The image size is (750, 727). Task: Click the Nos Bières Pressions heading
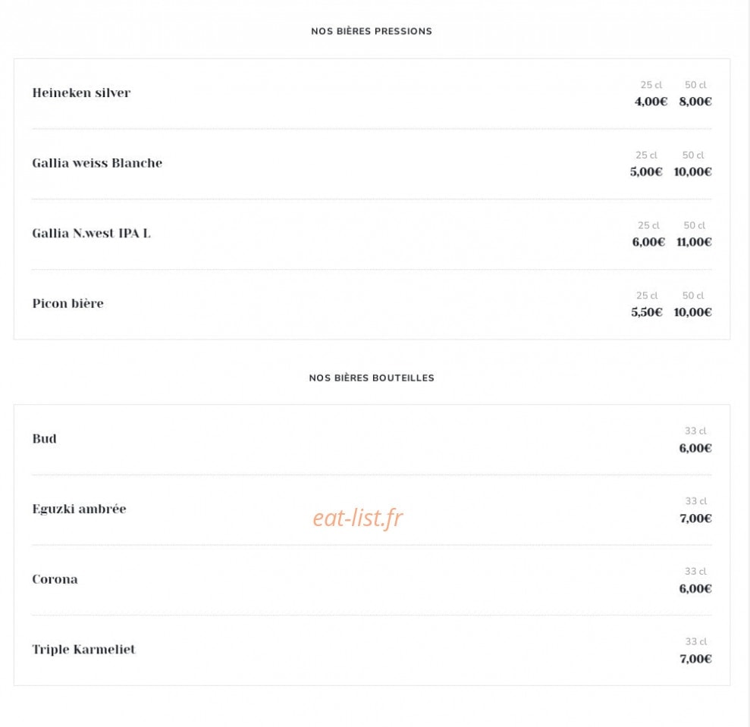tap(372, 32)
